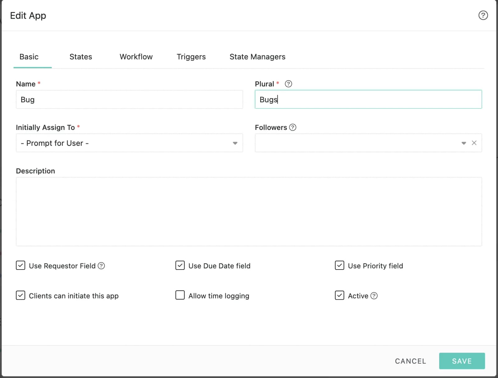
Task: Open help for Use Requestor Field
Action: tap(101, 266)
